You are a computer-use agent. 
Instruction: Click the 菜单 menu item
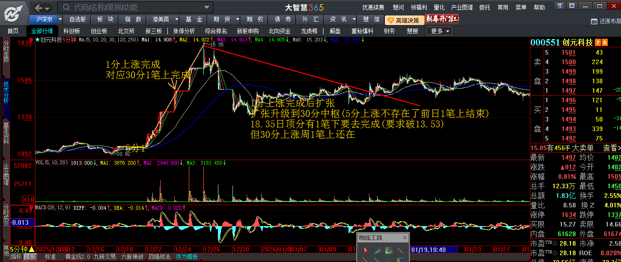click(521, 7)
